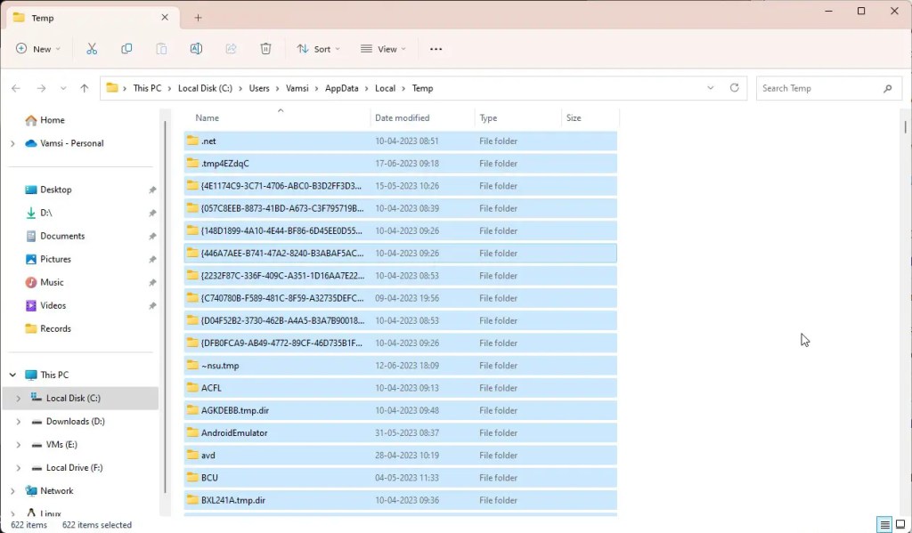This screenshot has width=912, height=533.
Task: Select the BXL241A.tmp.dir folder
Action: tap(400, 500)
